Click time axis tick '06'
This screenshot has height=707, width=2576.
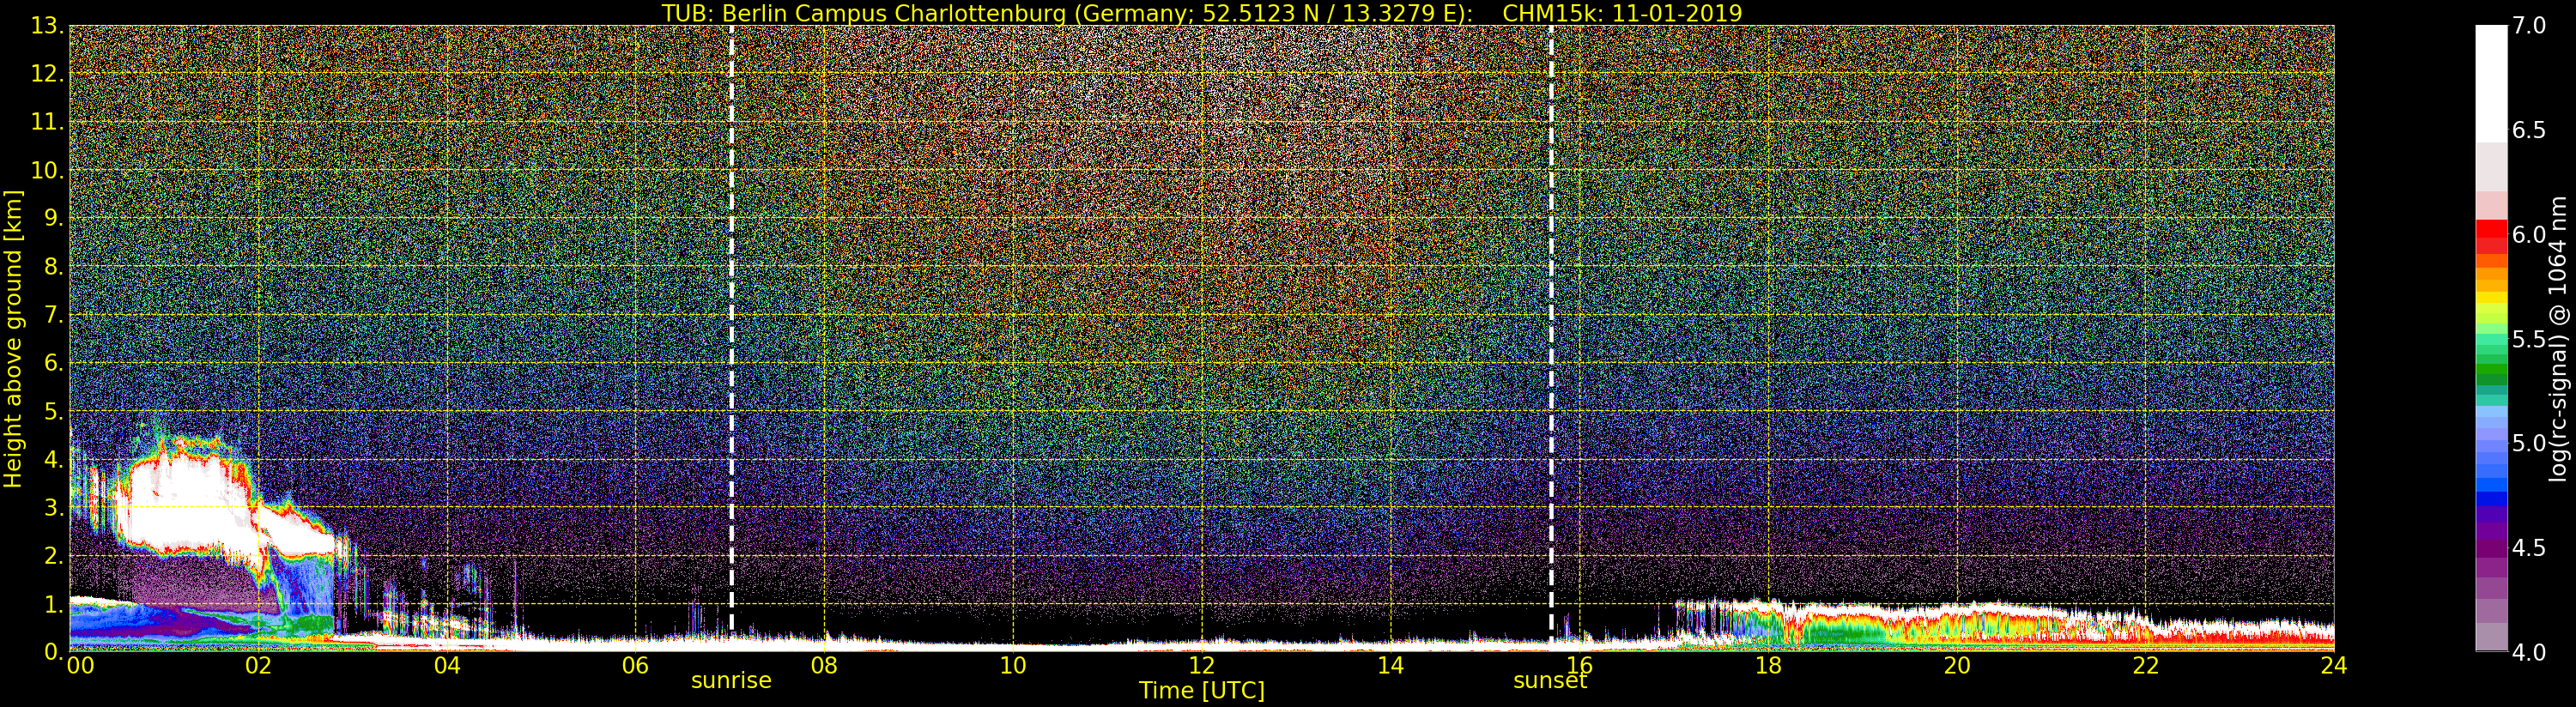(635, 665)
